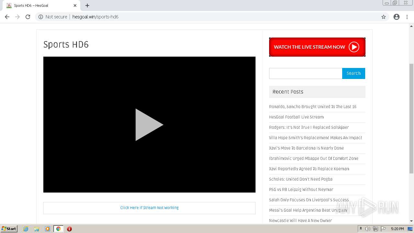The image size is (414, 233).
Task: Open 'Messi's Goal Help Argentina Beat Uruguay'
Action: pyautogui.click(x=308, y=210)
